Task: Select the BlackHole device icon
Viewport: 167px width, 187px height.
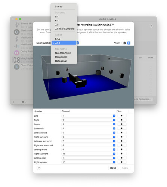Action: tap(17, 32)
